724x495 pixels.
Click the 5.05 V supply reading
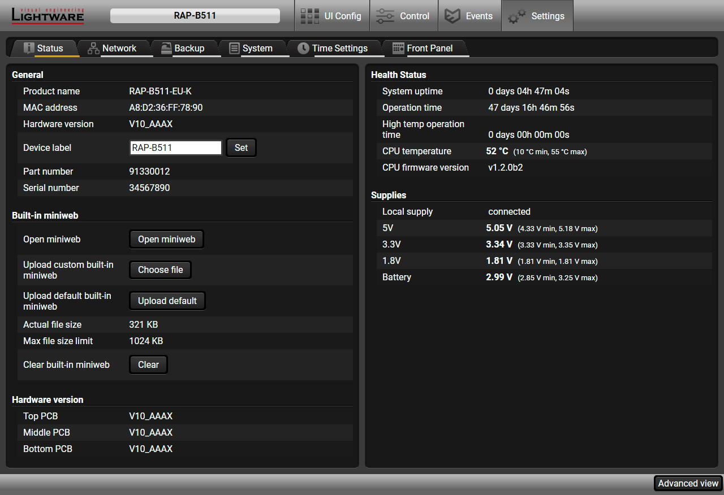point(499,228)
